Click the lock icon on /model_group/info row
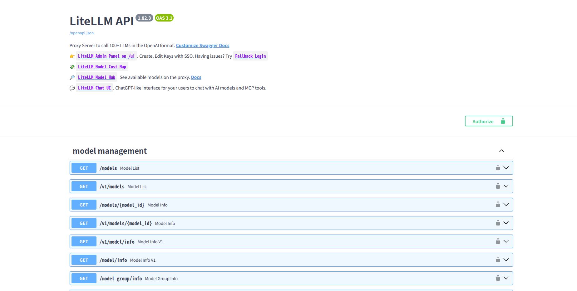The width and height of the screenshot is (577, 291). click(498, 278)
